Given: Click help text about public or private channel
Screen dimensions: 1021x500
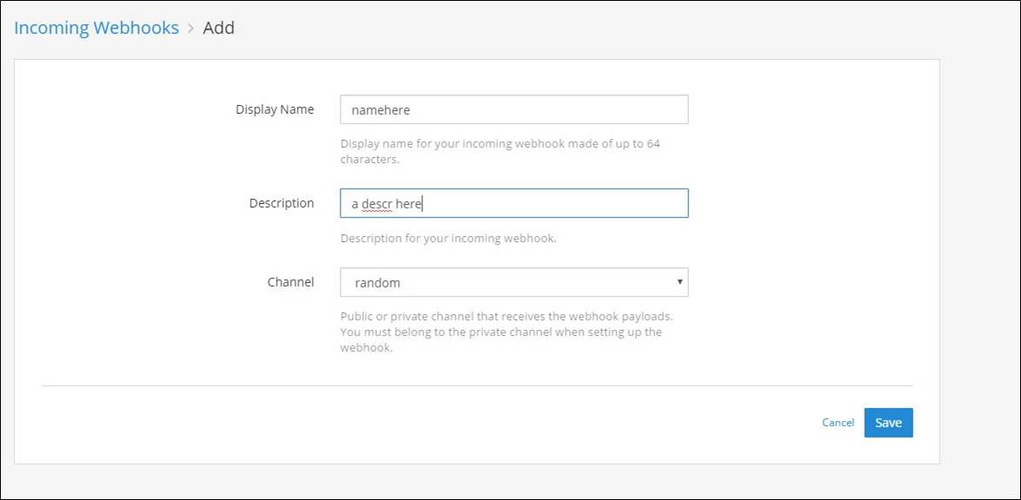Looking at the screenshot, I should coord(506,332).
